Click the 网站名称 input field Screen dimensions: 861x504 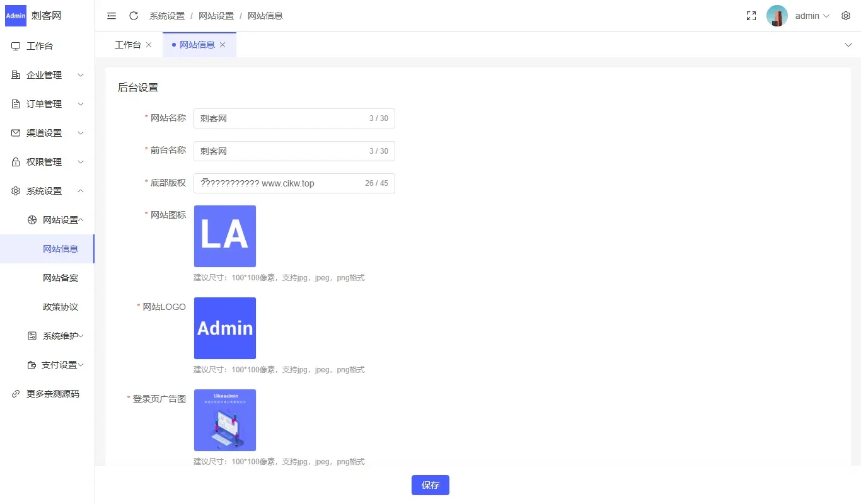[294, 118]
